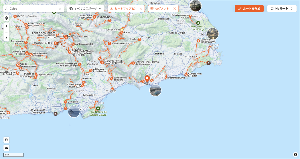The height and width of the screenshot is (159, 300).
Task: Zoom out with the minus button
Action: pos(6,32)
